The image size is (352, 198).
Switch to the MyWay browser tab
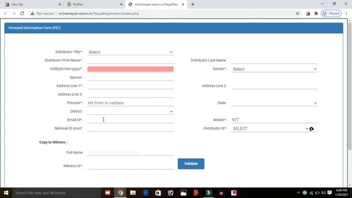point(94,4)
